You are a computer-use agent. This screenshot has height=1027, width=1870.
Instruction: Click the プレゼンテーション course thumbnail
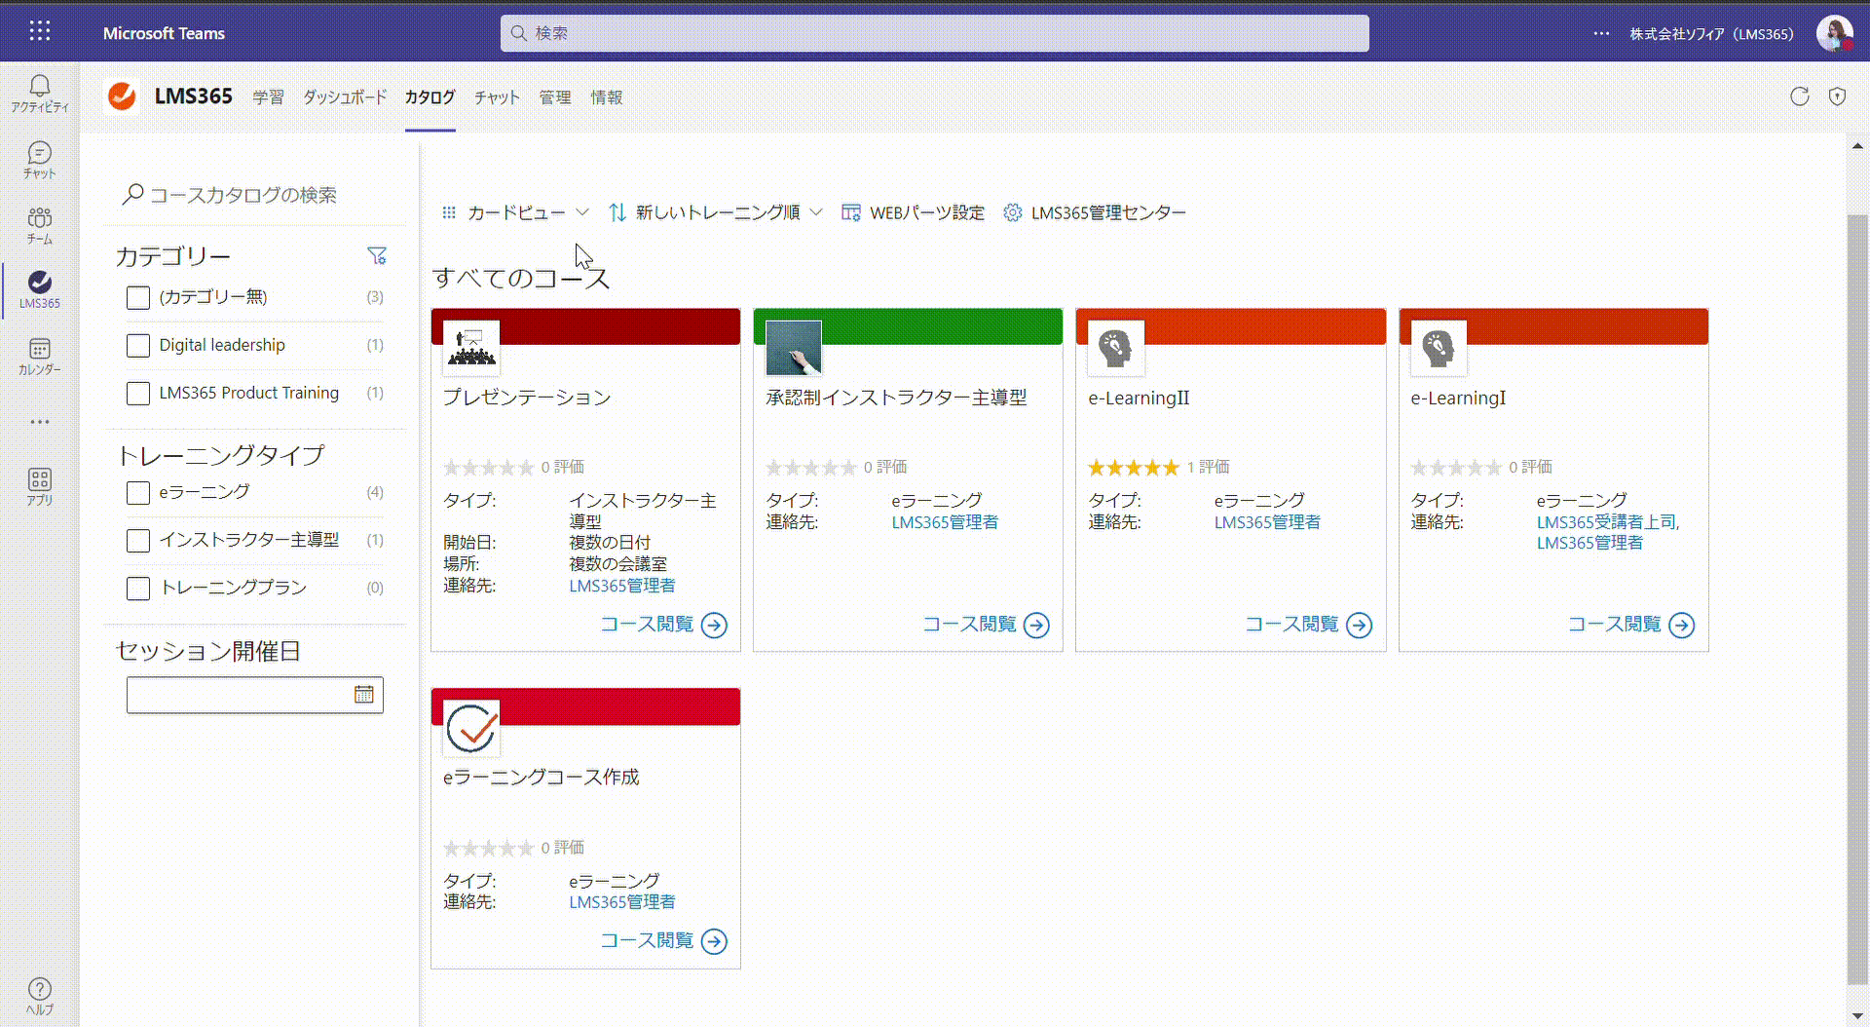[x=471, y=348]
